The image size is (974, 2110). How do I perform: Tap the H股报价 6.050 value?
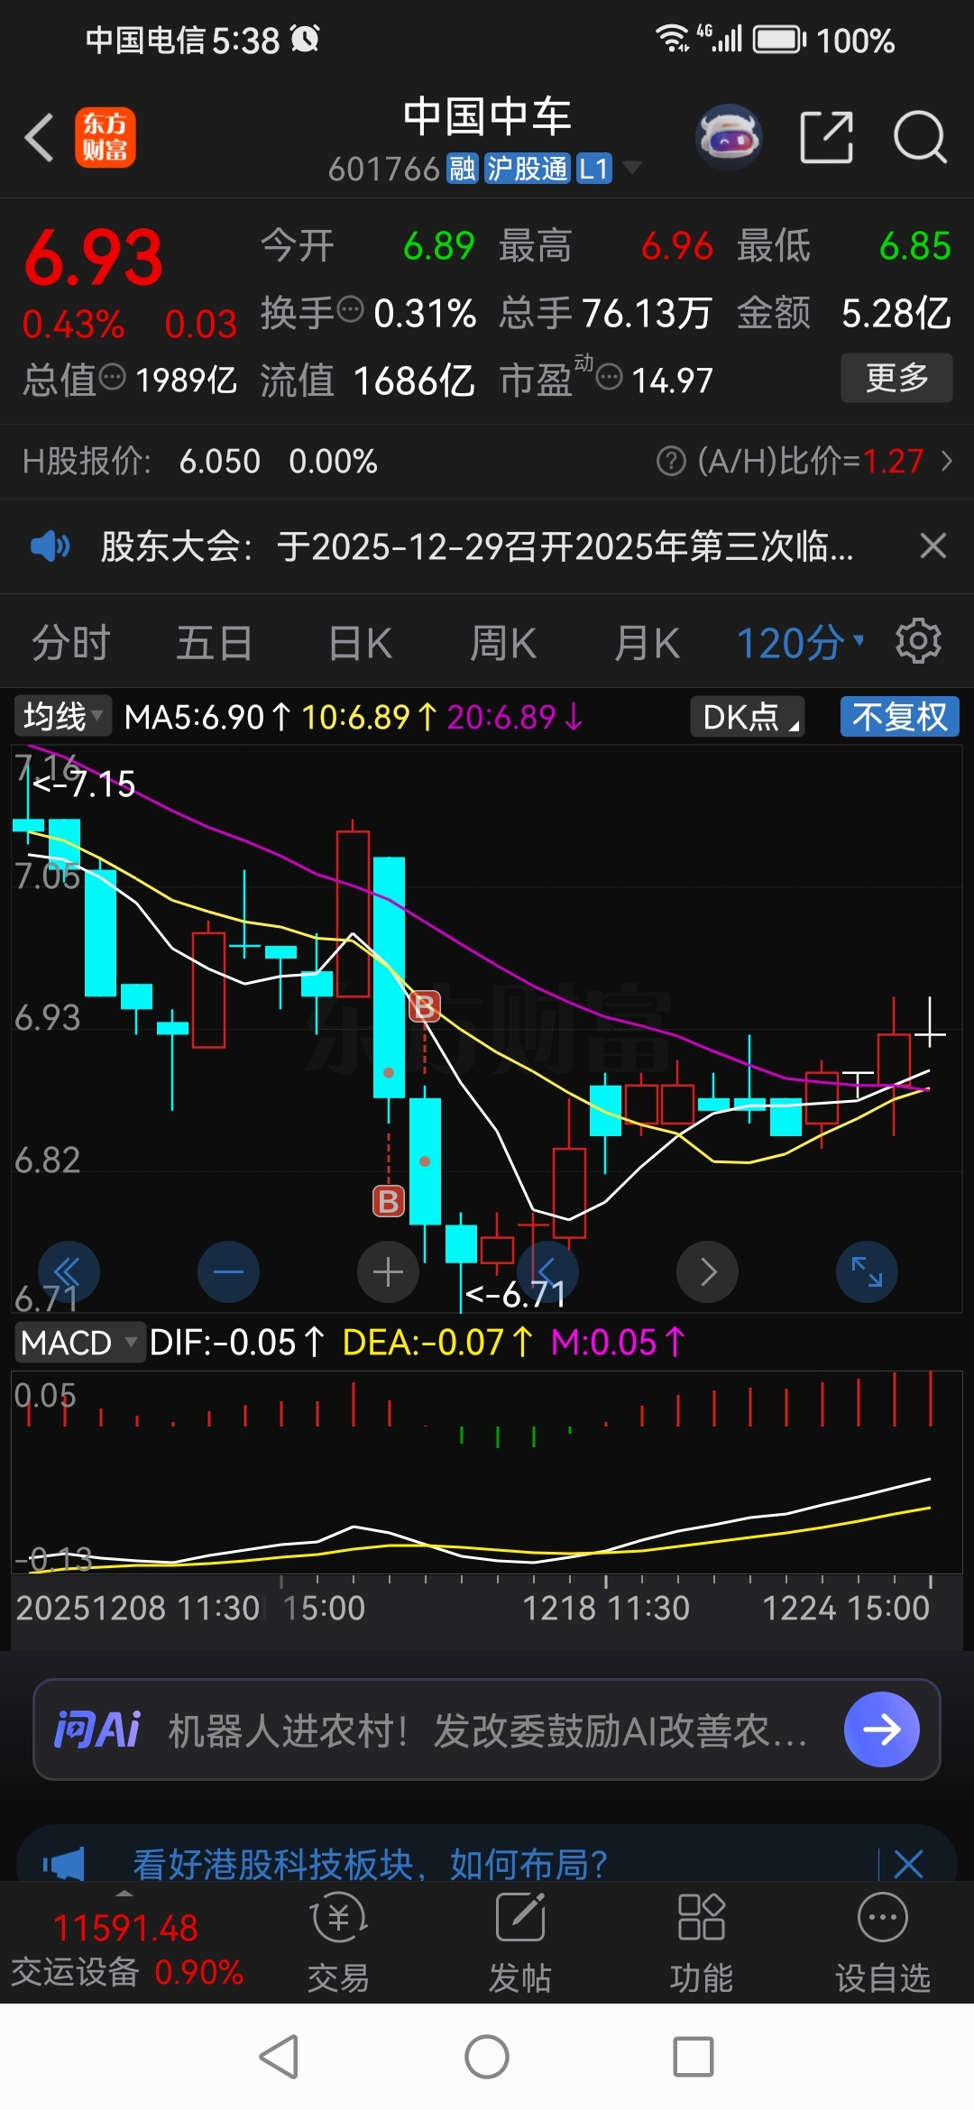coord(219,462)
